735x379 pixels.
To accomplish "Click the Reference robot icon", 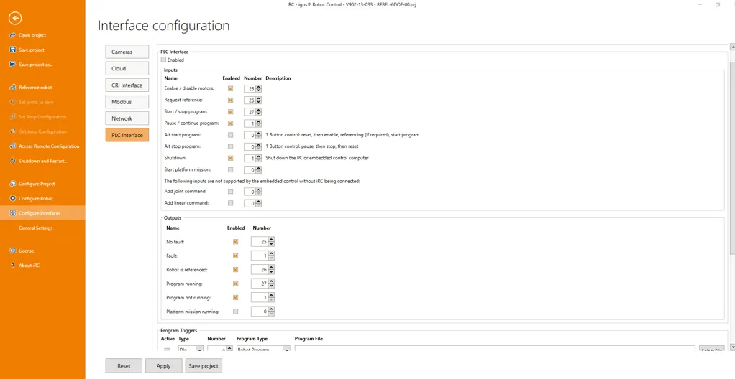I will [x=13, y=88].
